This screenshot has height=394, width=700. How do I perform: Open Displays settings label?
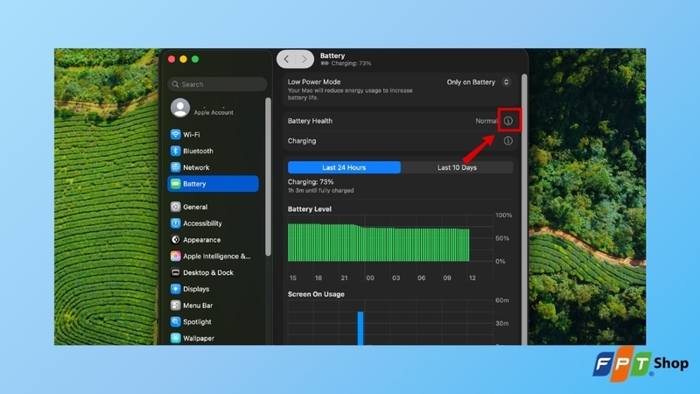tap(196, 289)
